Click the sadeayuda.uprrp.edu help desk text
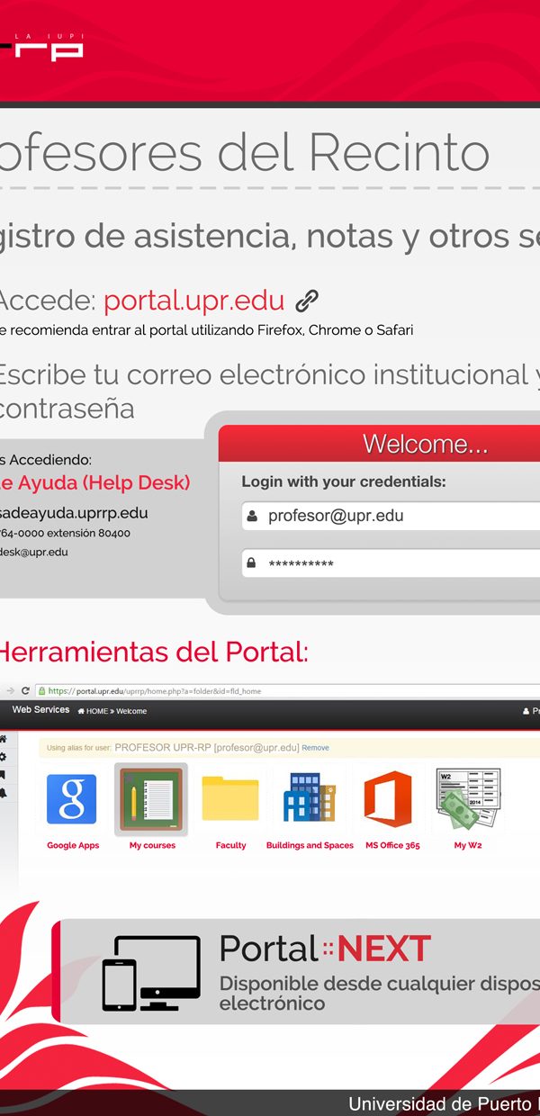This screenshot has height=1116, width=540. tap(74, 513)
